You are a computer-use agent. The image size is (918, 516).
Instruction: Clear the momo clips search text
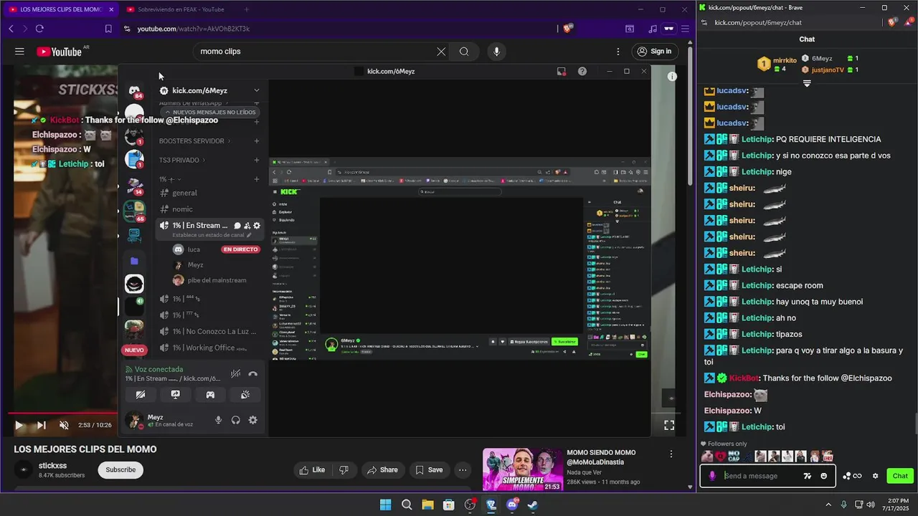(x=441, y=52)
